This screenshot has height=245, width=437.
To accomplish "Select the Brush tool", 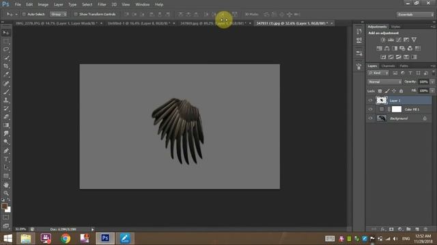I will [x=6, y=92].
